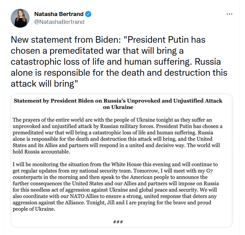Click the blue verified checkmark badge
Screen dimensions: 245x235
(x=89, y=14)
